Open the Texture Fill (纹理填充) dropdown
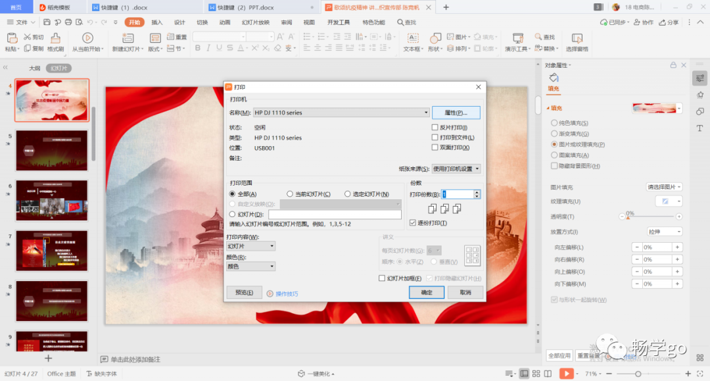 click(669, 201)
